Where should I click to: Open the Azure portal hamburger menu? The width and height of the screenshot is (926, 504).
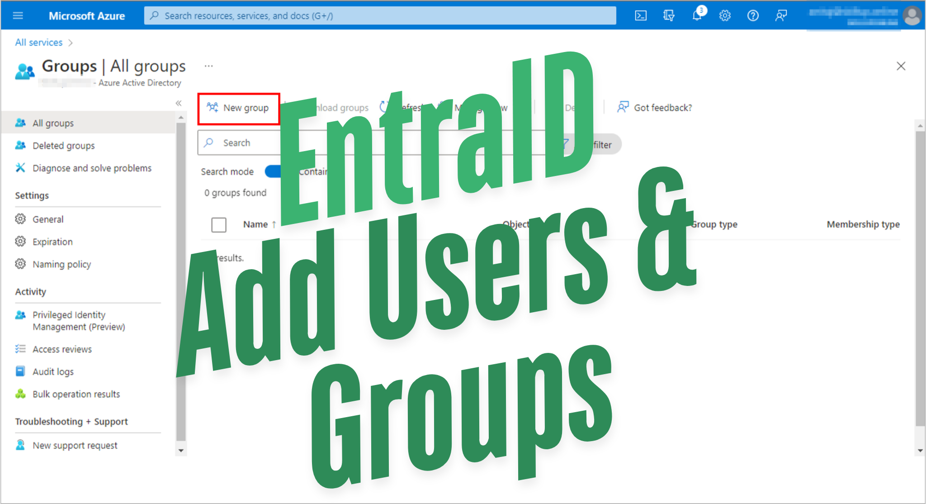[18, 16]
